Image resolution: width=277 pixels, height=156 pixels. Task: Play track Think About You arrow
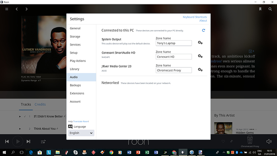click(x=20, y=129)
